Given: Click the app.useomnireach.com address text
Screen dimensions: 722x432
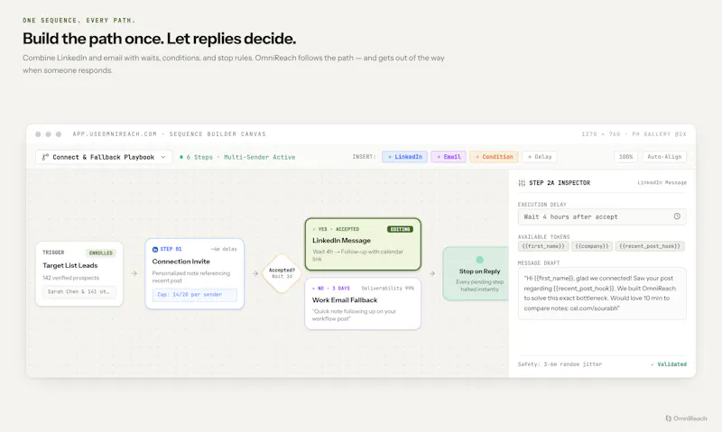Looking at the screenshot, I should point(115,134).
